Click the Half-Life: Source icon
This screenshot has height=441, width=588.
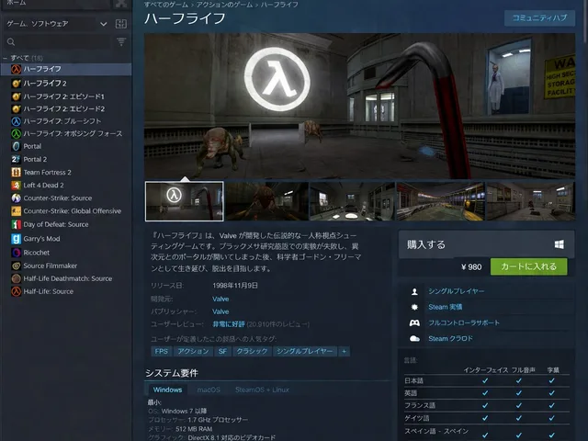pyautogui.click(x=17, y=291)
